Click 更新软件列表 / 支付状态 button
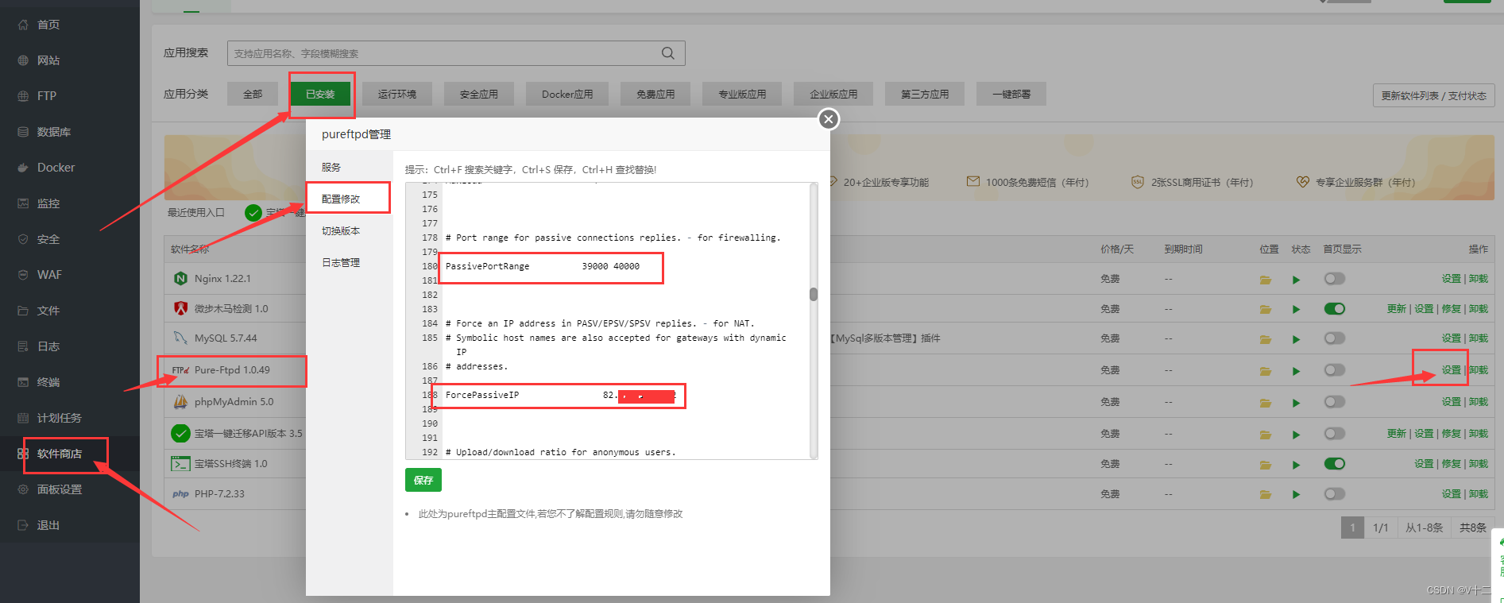The width and height of the screenshot is (1504, 603). tap(1434, 95)
